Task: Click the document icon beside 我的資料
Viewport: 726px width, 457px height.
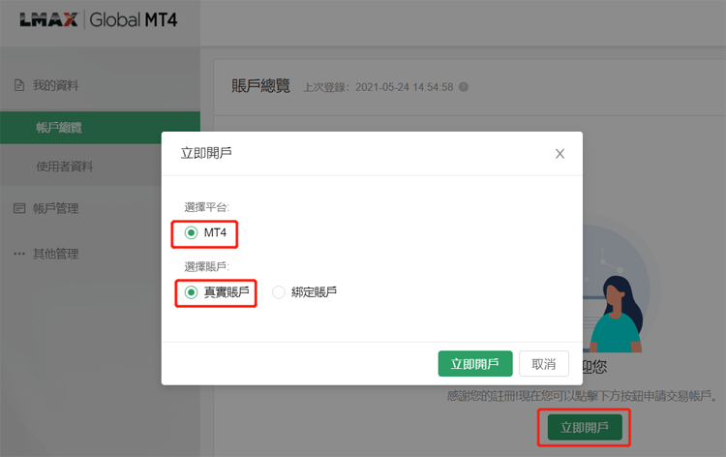Action: pos(19,86)
